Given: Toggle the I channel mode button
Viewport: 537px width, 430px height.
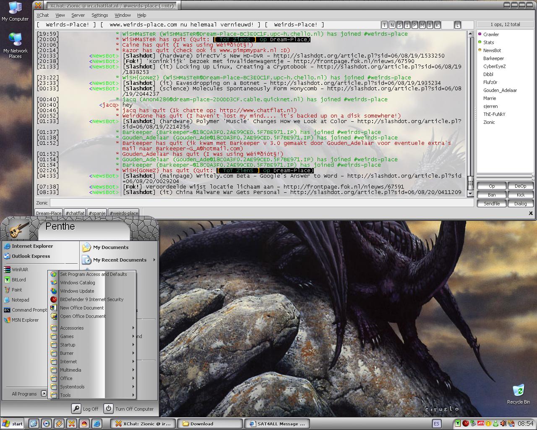Looking at the screenshot, I should tap(407, 25).
